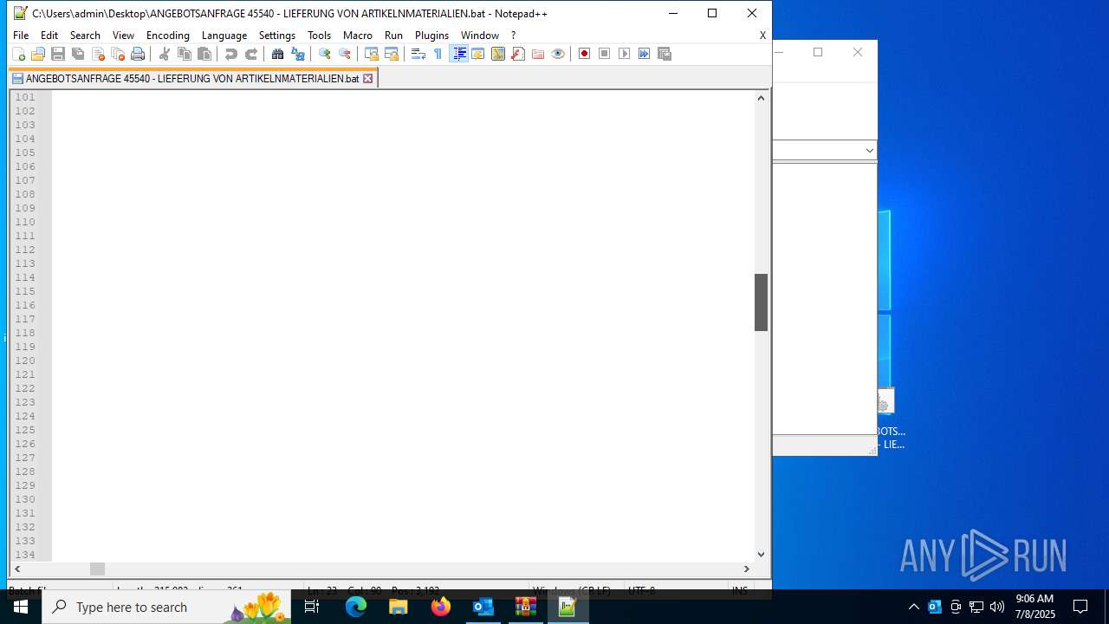
Task: Toggle the indent guide toolbar button
Action: (459, 54)
